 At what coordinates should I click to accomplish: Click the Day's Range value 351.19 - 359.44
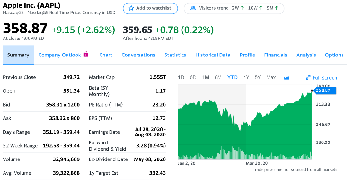coord(61,132)
